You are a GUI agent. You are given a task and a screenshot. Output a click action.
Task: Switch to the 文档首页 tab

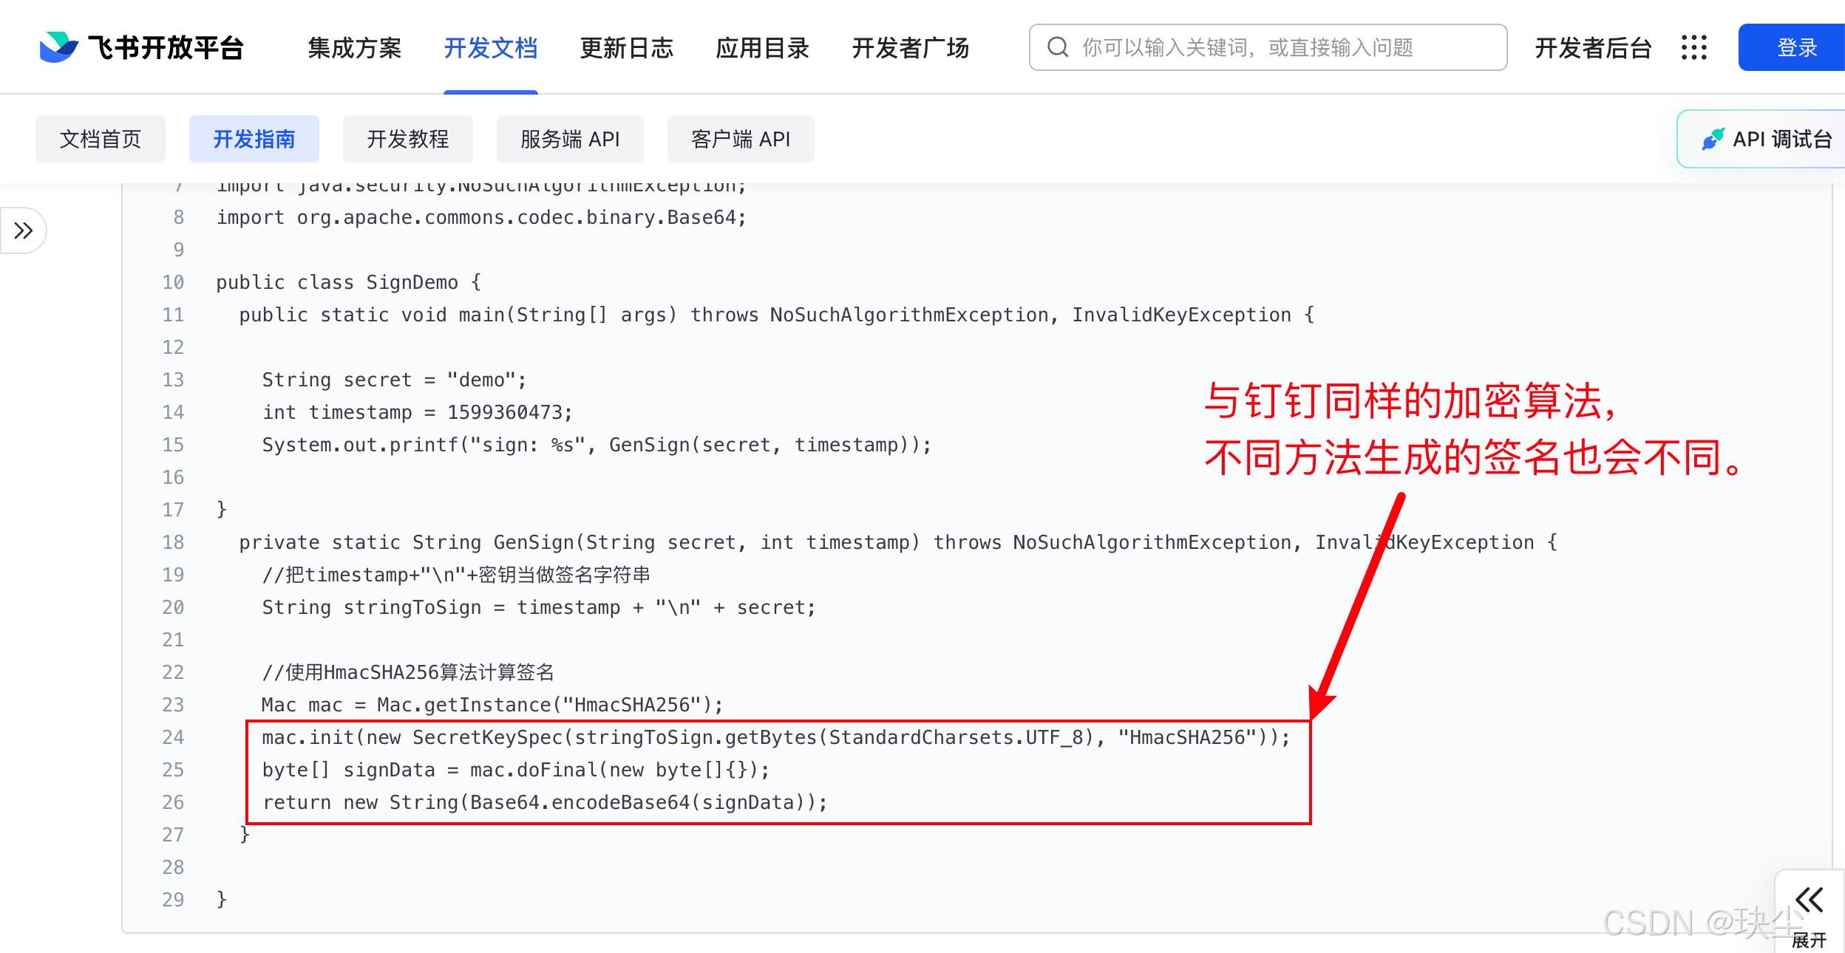[x=101, y=139]
